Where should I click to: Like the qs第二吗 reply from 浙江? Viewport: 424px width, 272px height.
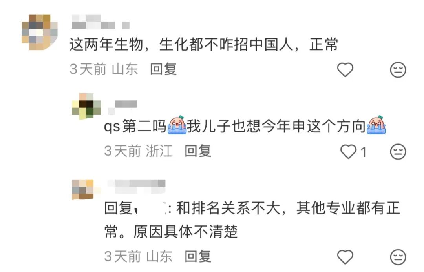pos(348,151)
